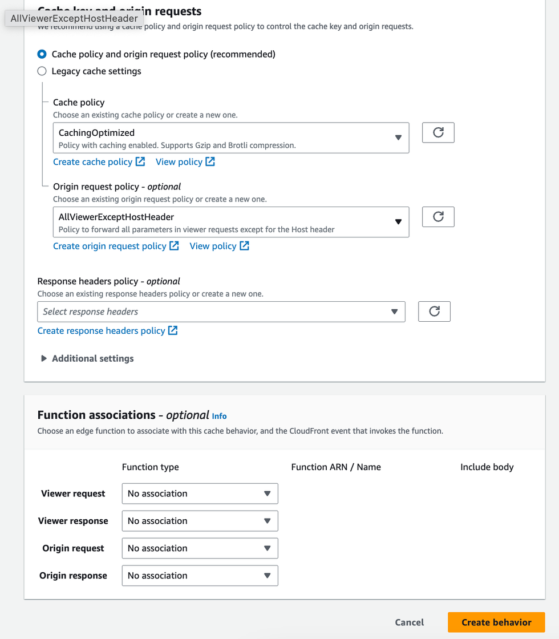Open Info link for Function associations
This screenshot has height=639, width=559.
coord(219,416)
